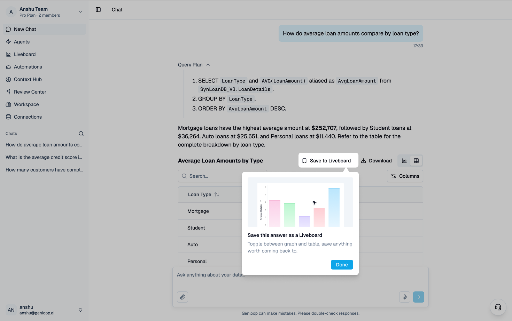Click the microphone voice input icon

405,297
